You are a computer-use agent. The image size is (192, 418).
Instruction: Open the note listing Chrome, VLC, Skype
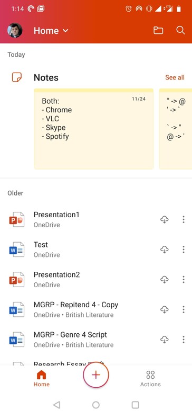tap(94, 129)
